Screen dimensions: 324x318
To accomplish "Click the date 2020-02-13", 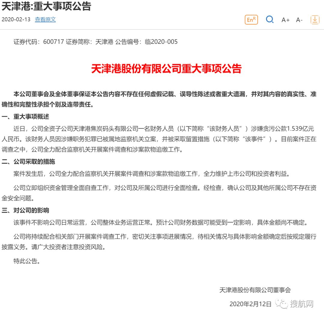I will click(16, 19).
